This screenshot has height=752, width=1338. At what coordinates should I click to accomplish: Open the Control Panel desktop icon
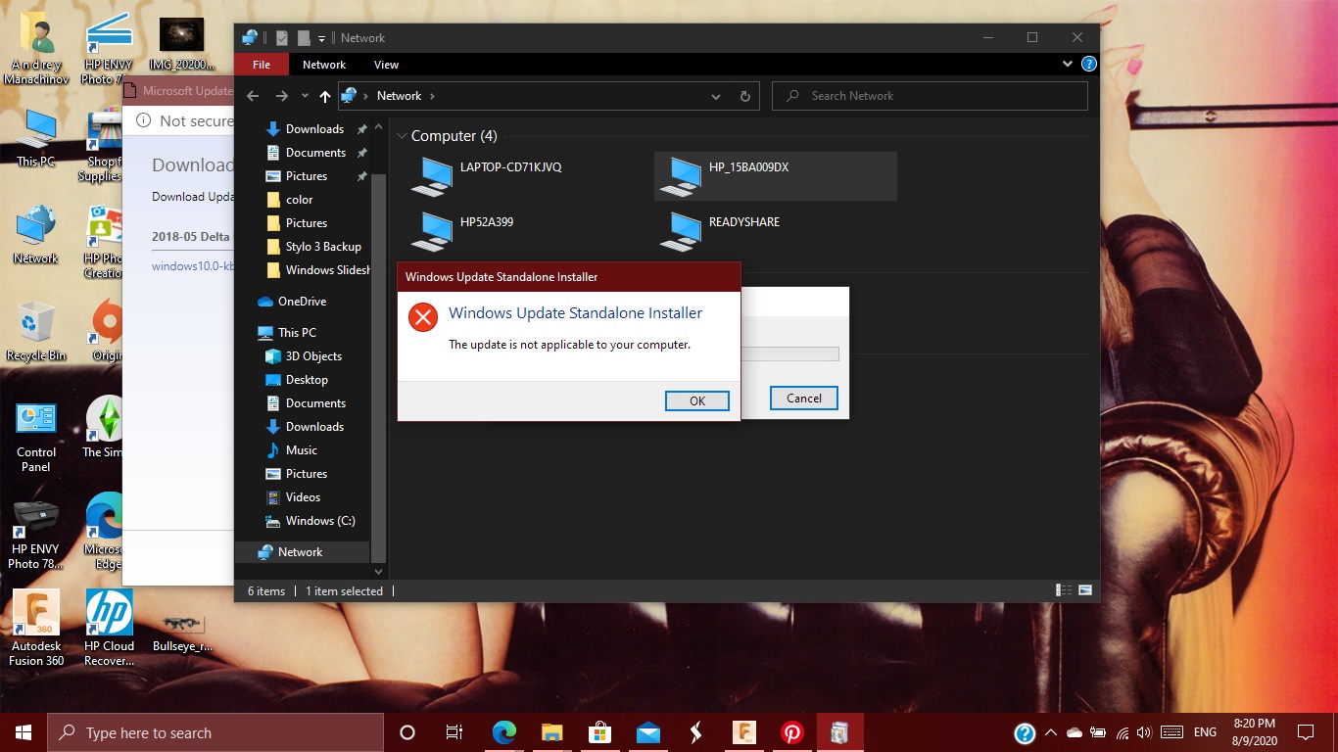point(36,437)
